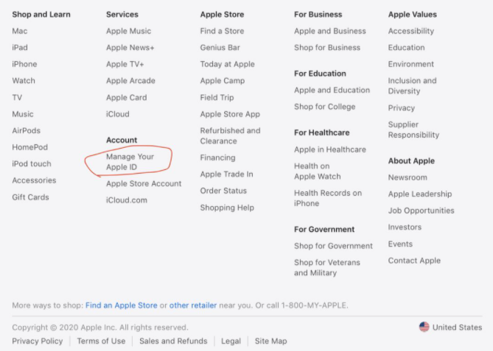Click the Gift Cards link

[30, 197]
